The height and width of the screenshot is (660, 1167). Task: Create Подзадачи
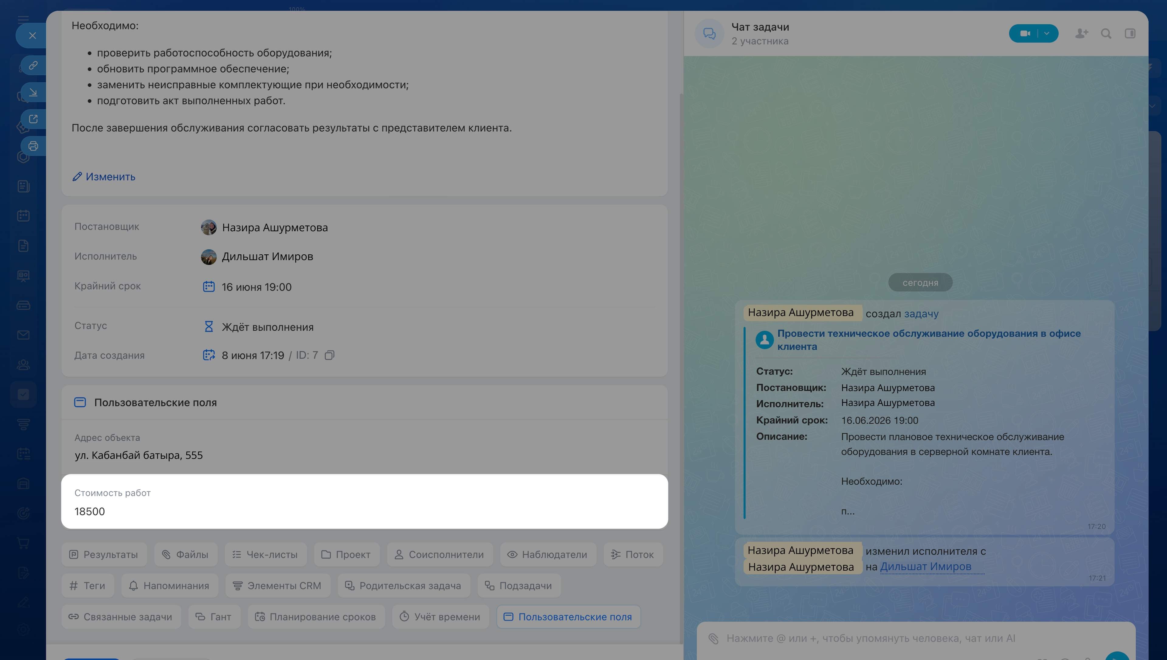pyautogui.click(x=519, y=586)
